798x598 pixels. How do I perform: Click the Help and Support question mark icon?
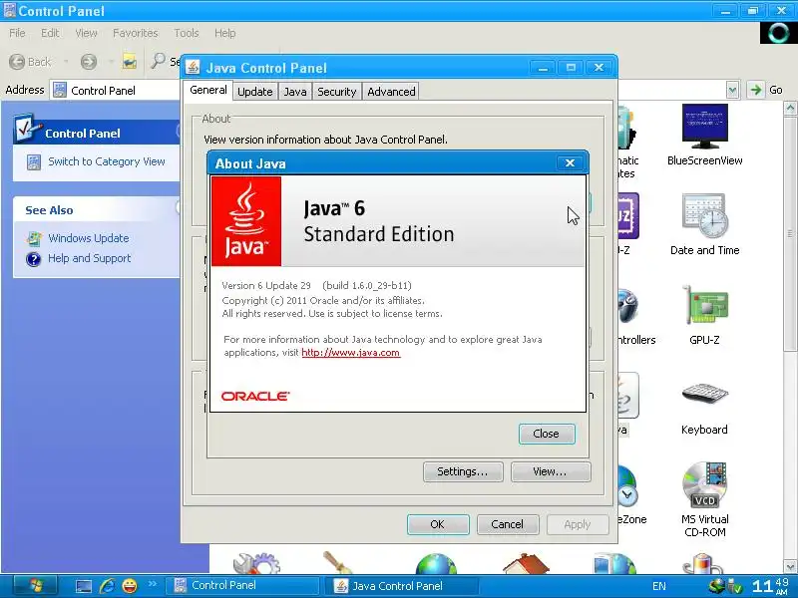point(34,259)
